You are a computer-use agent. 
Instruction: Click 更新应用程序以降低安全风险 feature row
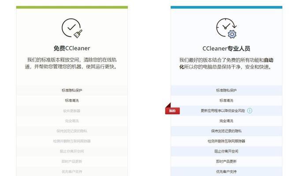click(226, 110)
